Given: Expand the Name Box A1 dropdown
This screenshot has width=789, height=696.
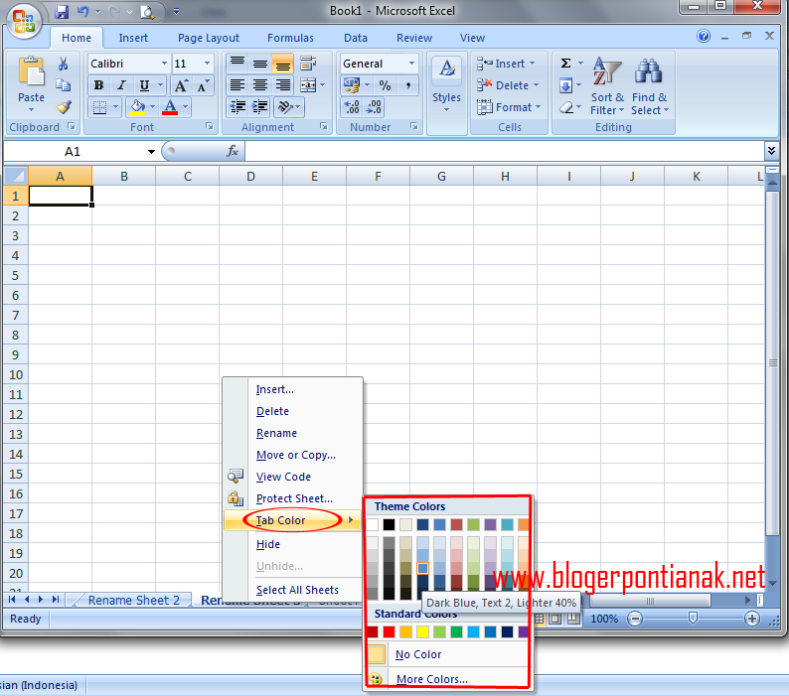Looking at the screenshot, I should [x=151, y=151].
